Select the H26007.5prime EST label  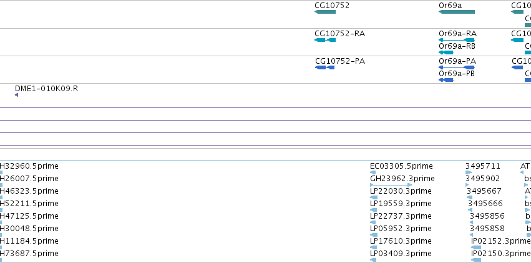(x=29, y=179)
